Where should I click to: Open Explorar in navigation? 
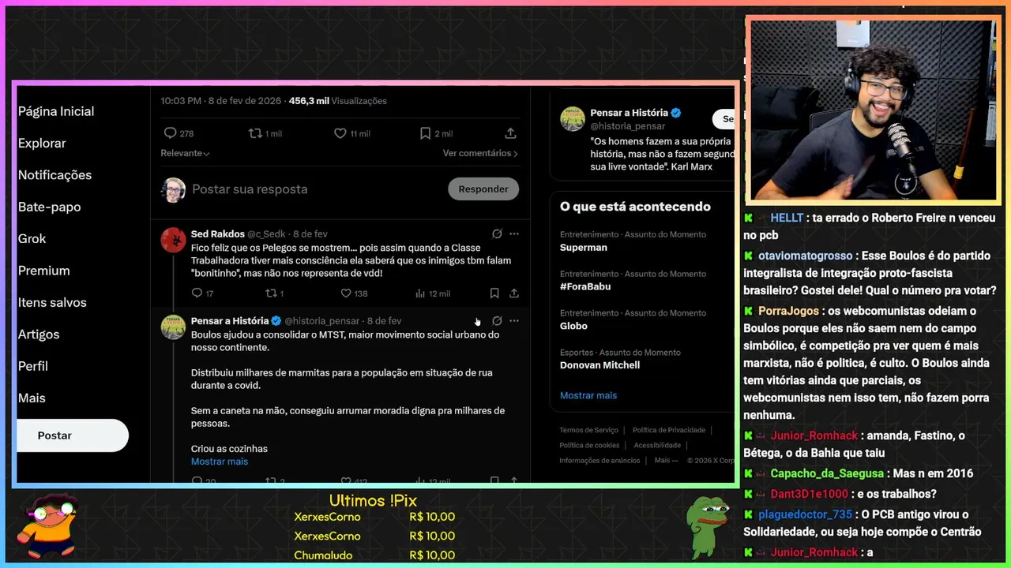pos(42,143)
